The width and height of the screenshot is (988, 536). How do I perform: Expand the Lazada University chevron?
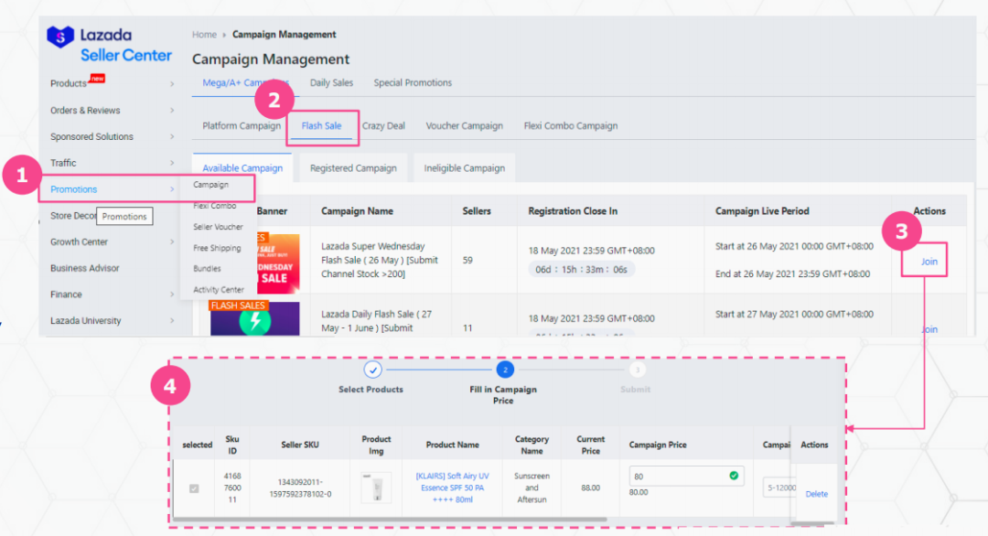point(172,321)
